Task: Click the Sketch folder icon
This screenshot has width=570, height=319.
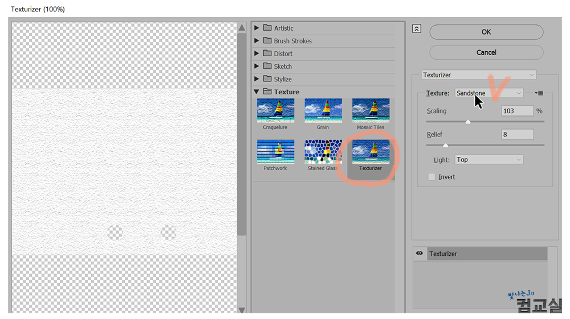Action: pos(267,66)
